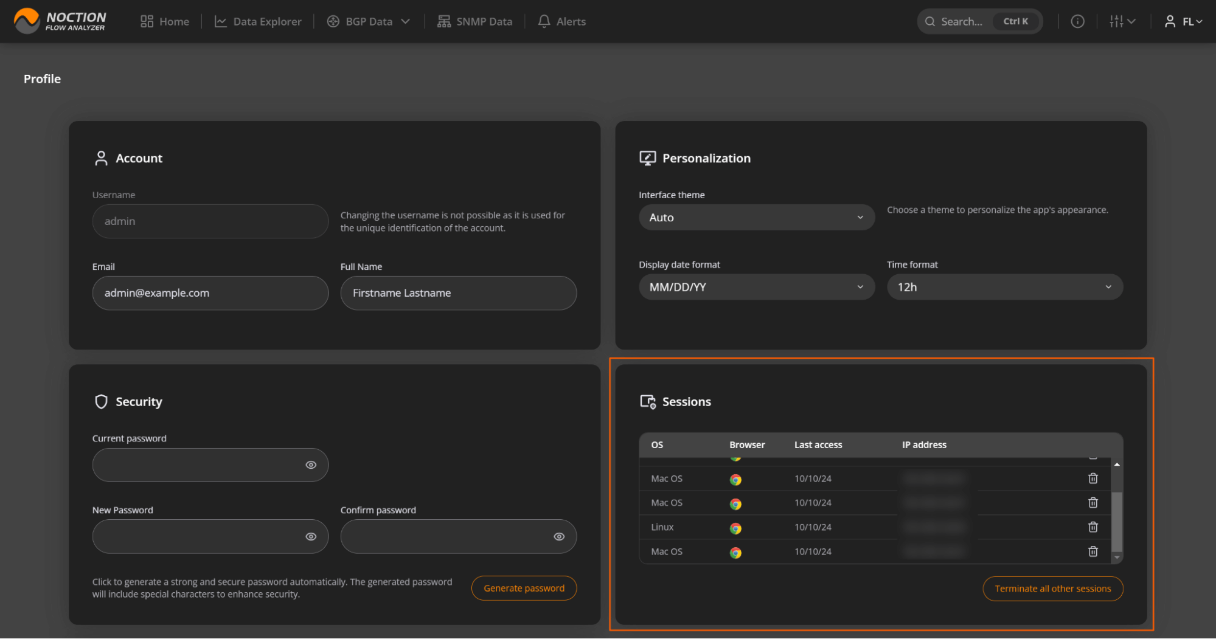Image resolution: width=1216 pixels, height=639 pixels.
Task: Click the search magnifier icon
Action: click(929, 21)
